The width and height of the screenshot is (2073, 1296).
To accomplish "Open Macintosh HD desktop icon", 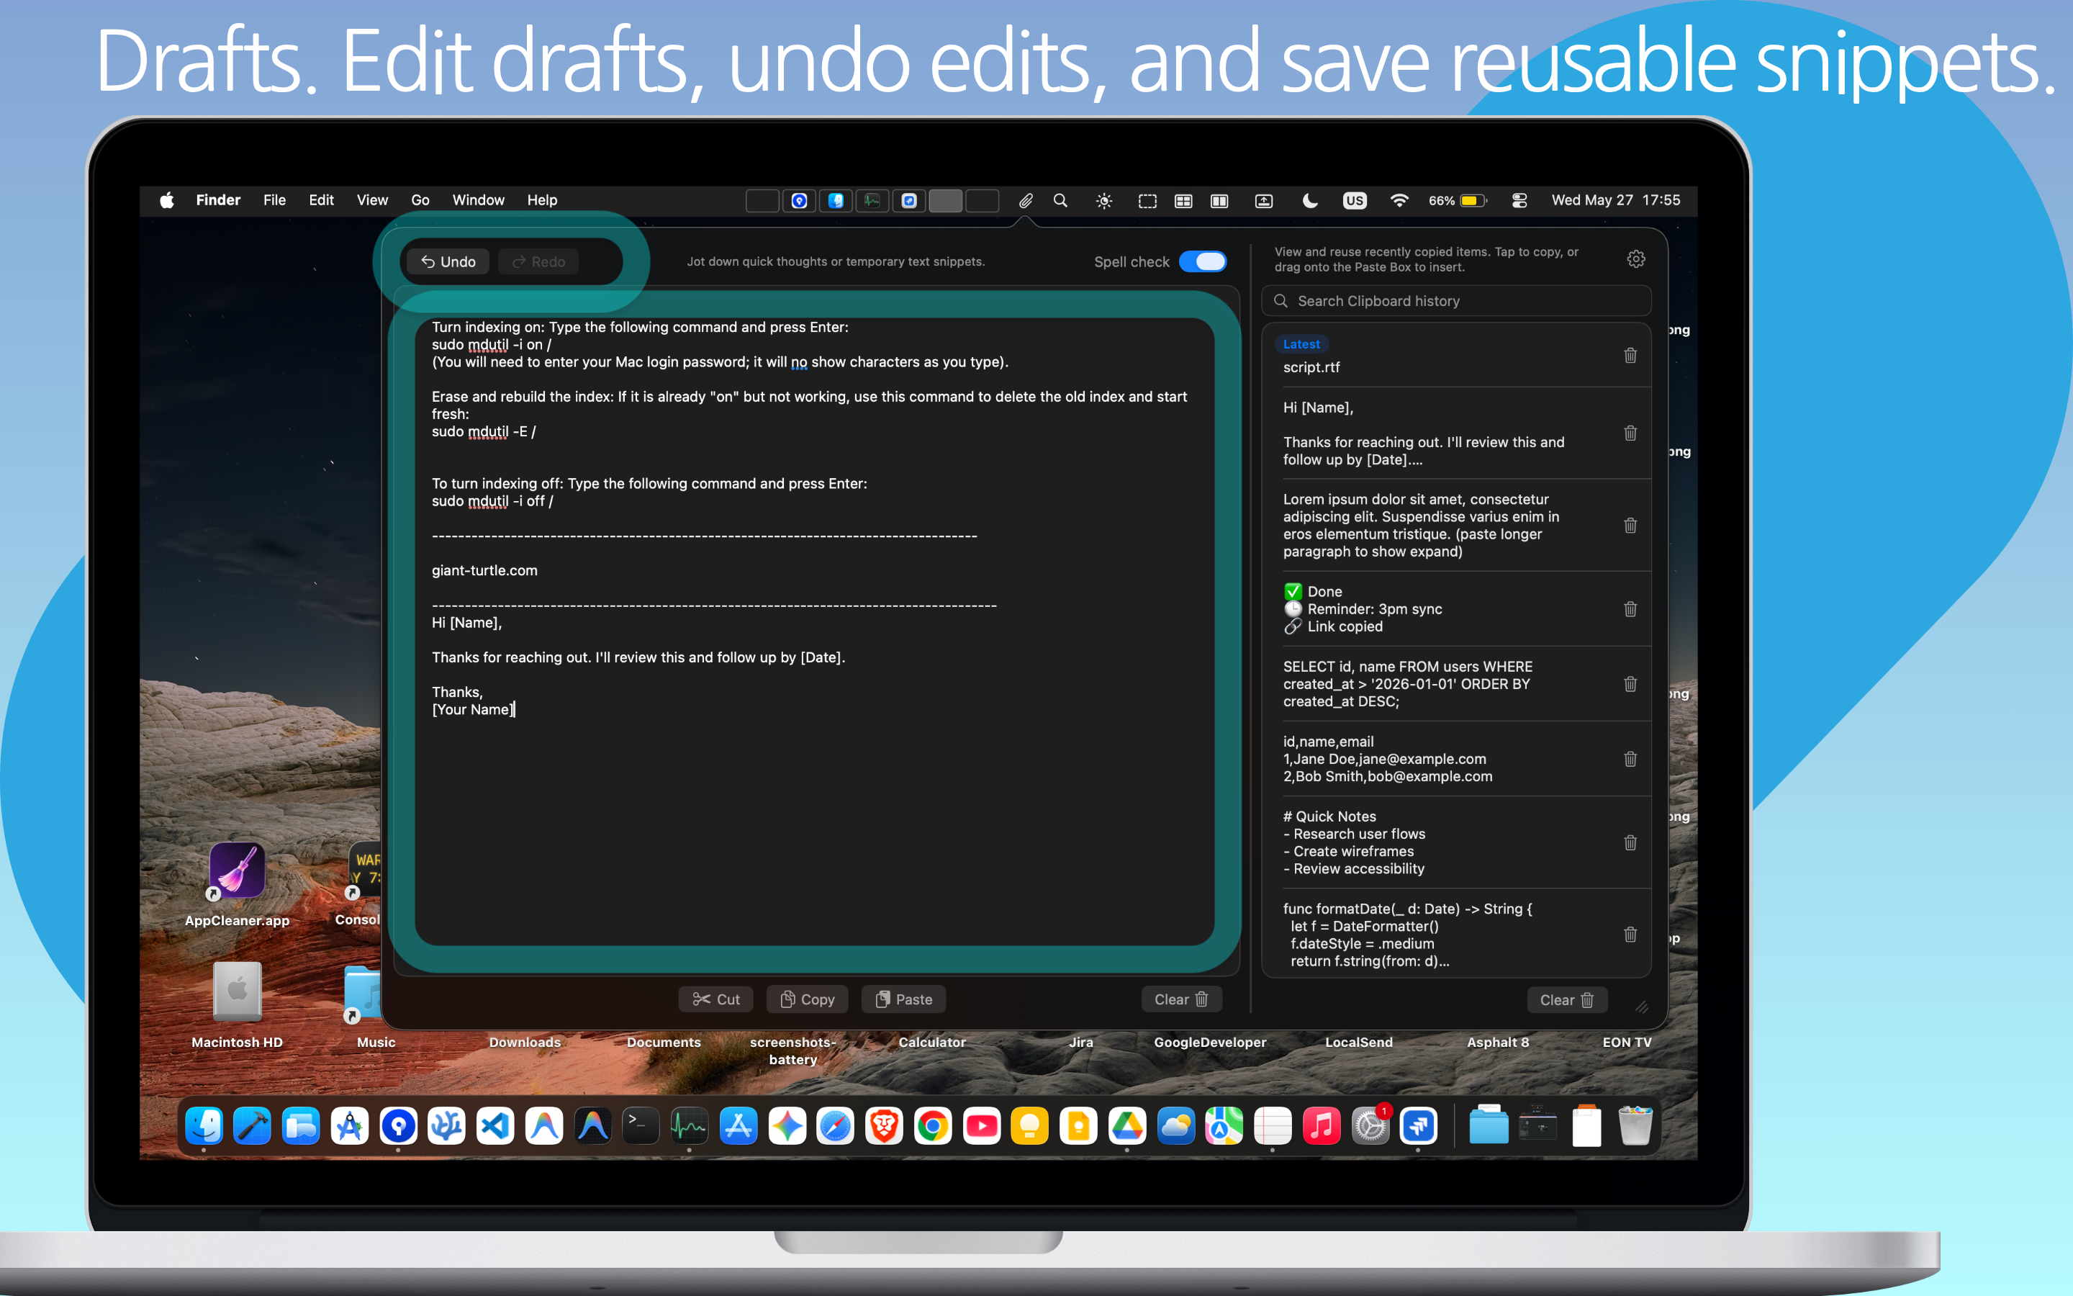I will tap(238, 991).
